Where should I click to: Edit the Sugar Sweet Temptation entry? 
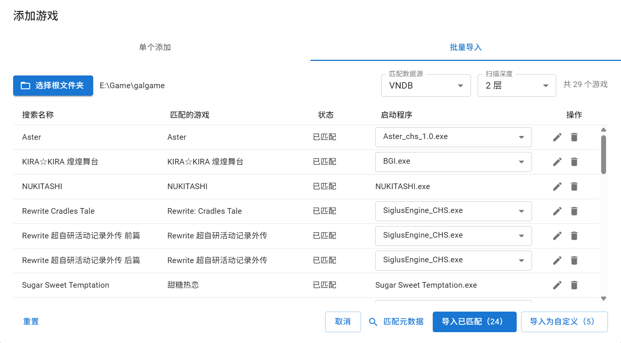(557, 285)
